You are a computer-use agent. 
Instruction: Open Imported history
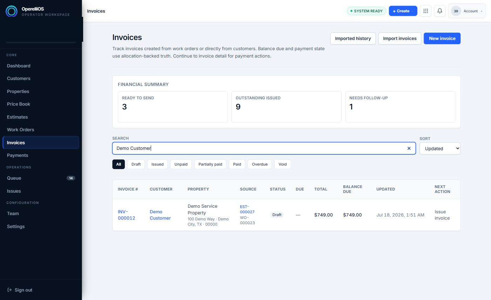click(353, 39)
